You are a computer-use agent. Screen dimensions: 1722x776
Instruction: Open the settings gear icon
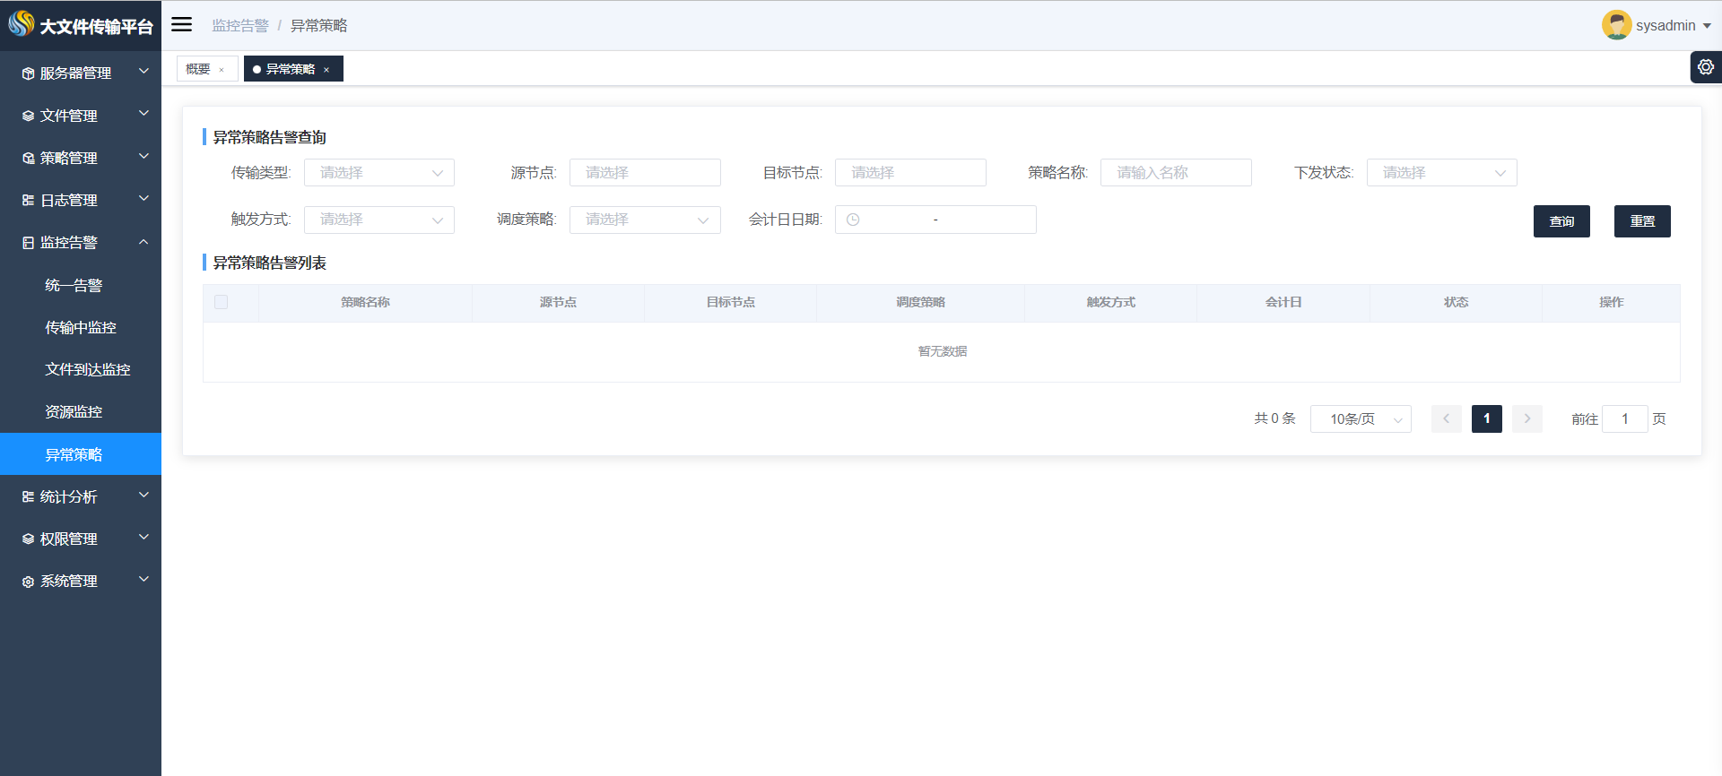click(x=1705, y=67)
